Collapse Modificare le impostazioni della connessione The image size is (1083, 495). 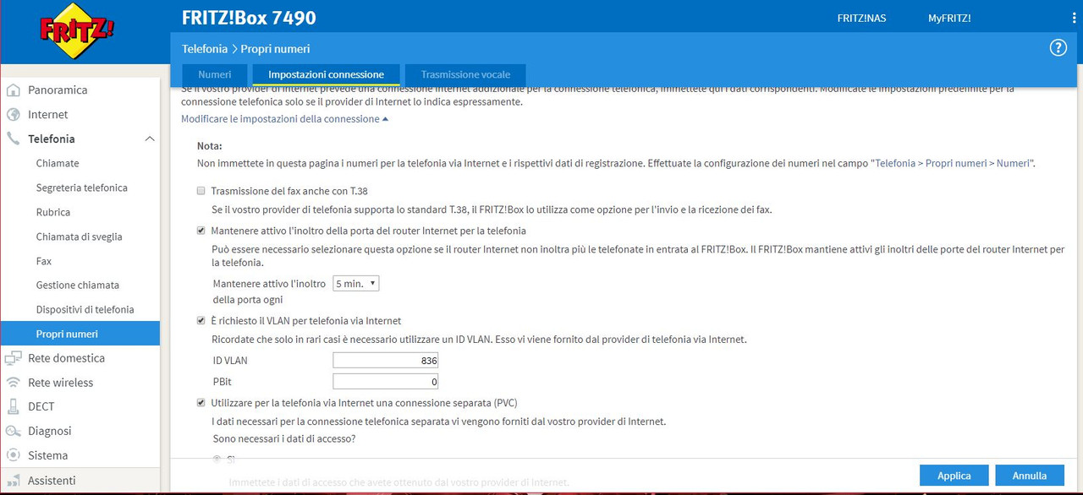284,119
